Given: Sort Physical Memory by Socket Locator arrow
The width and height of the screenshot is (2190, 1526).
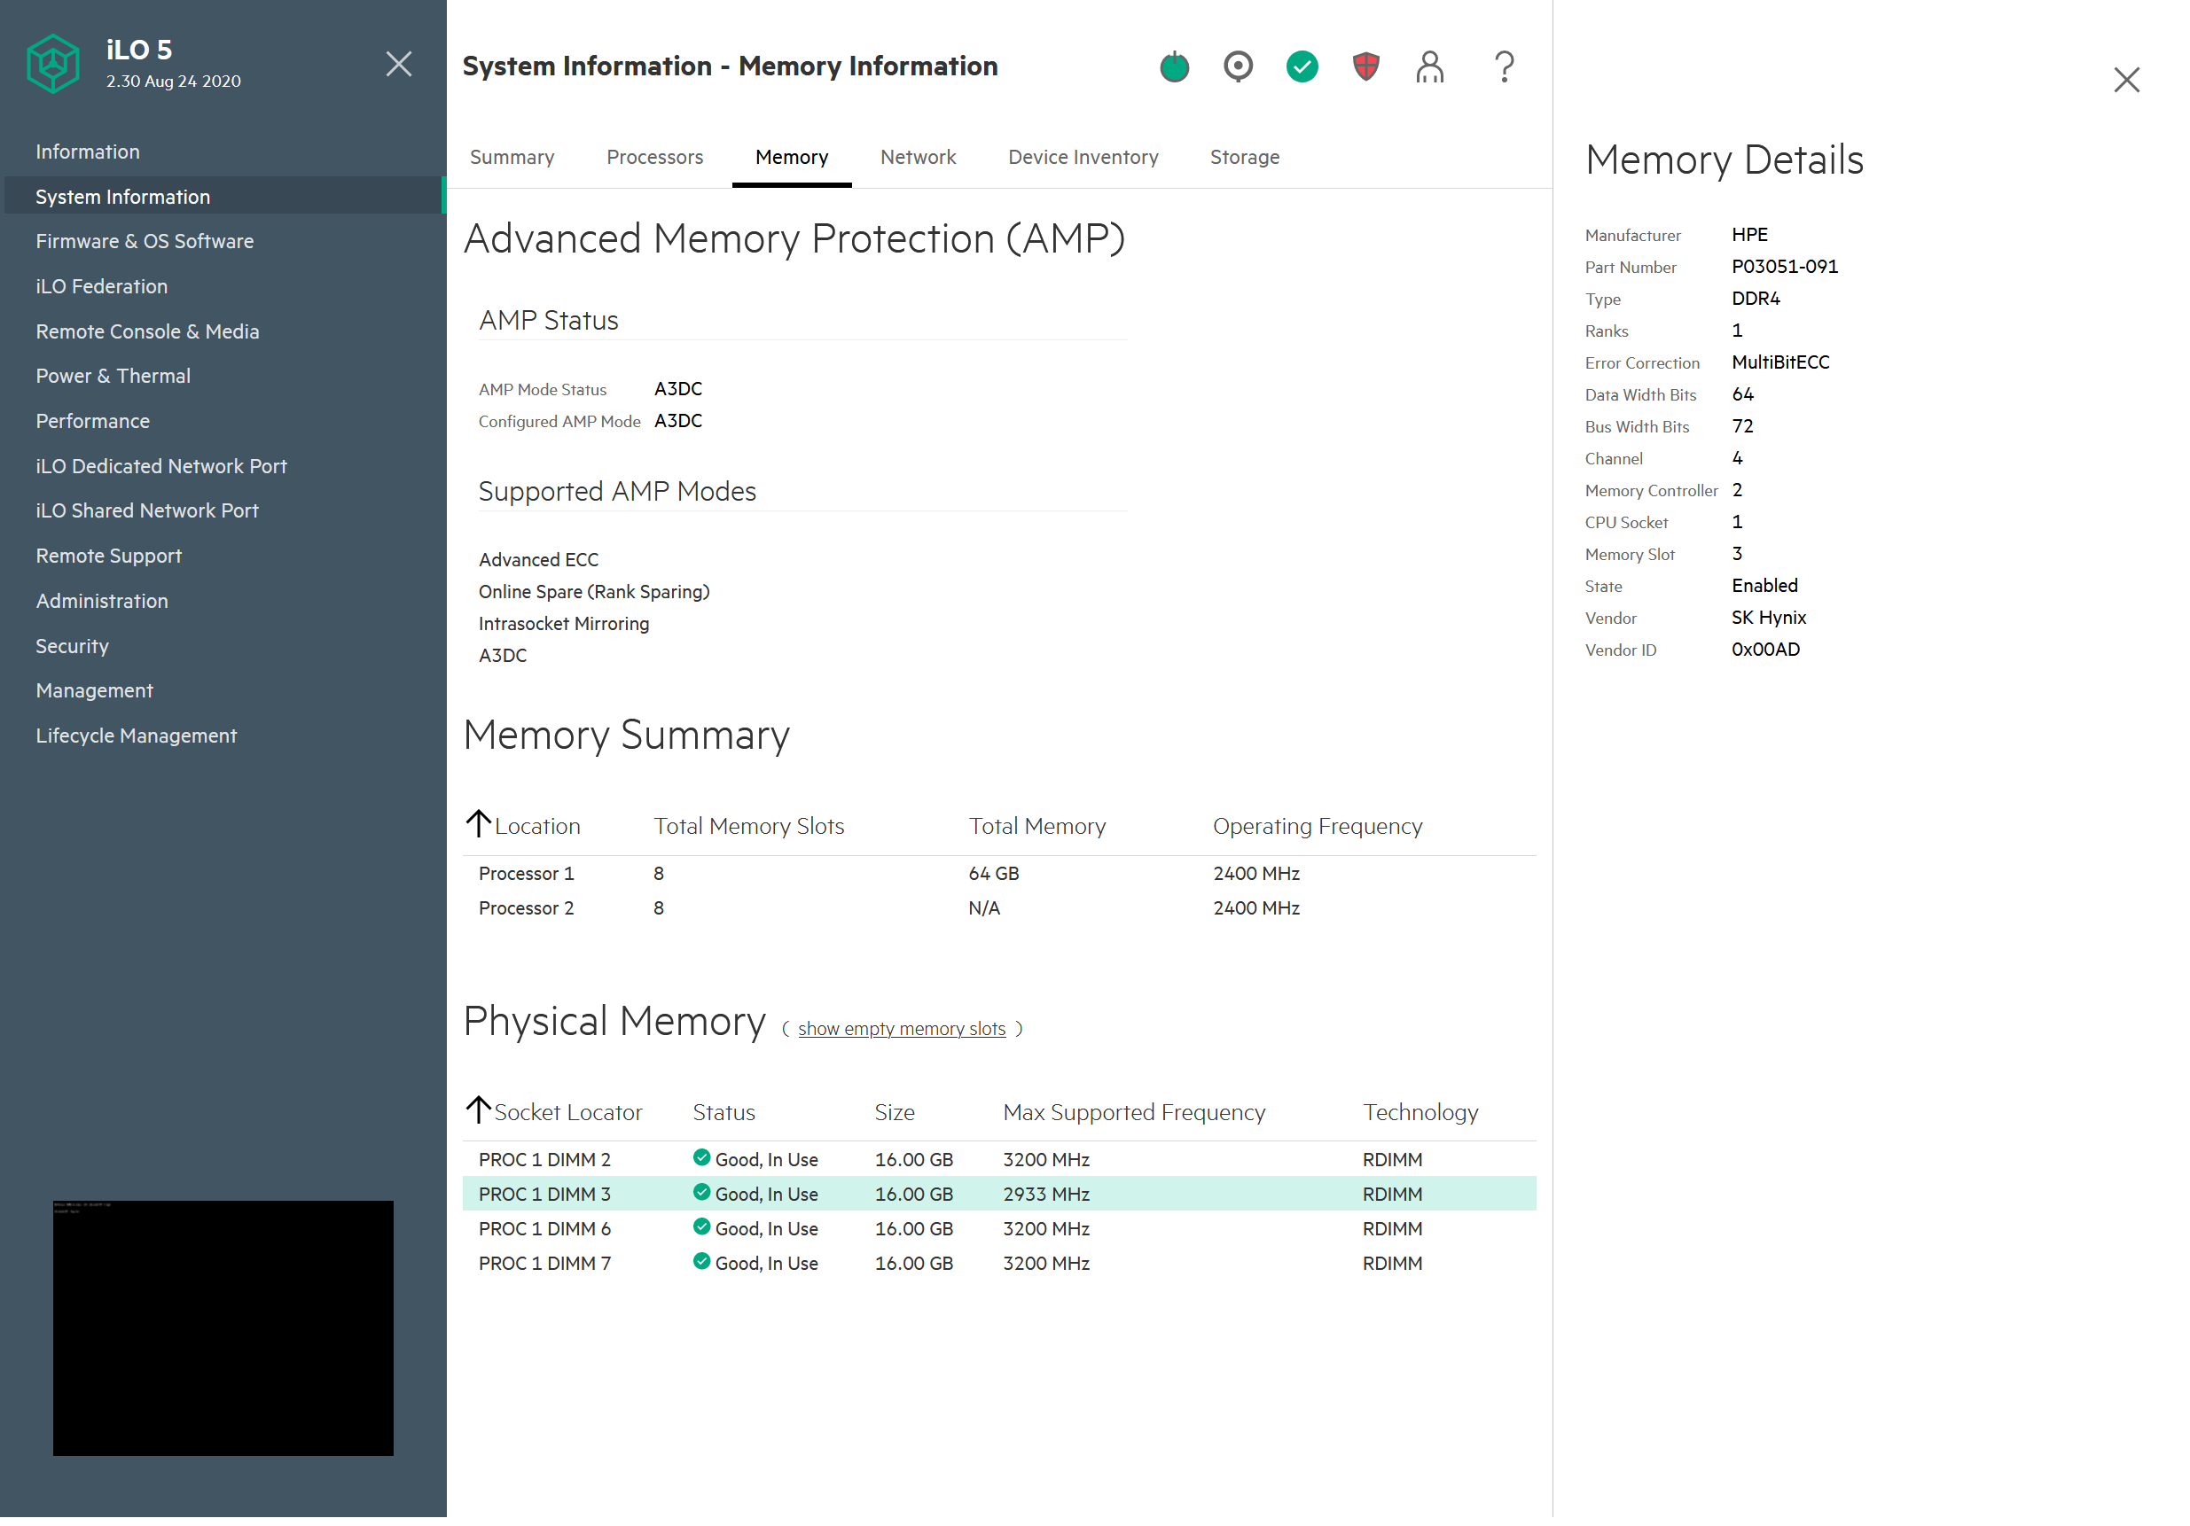Looking at the screenshot, I should pos(479,1110).
